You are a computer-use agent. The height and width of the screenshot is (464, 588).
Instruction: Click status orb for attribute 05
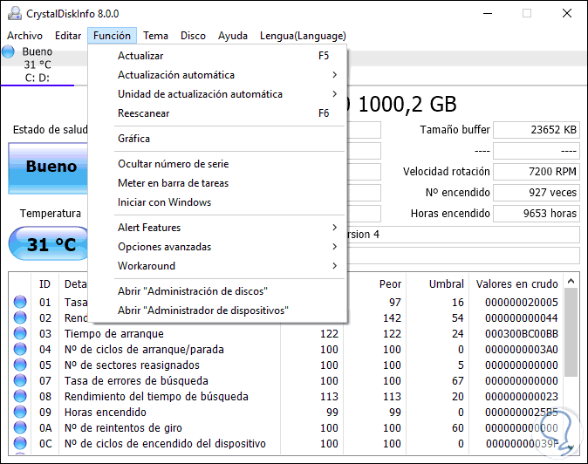(x=20, y=365)
